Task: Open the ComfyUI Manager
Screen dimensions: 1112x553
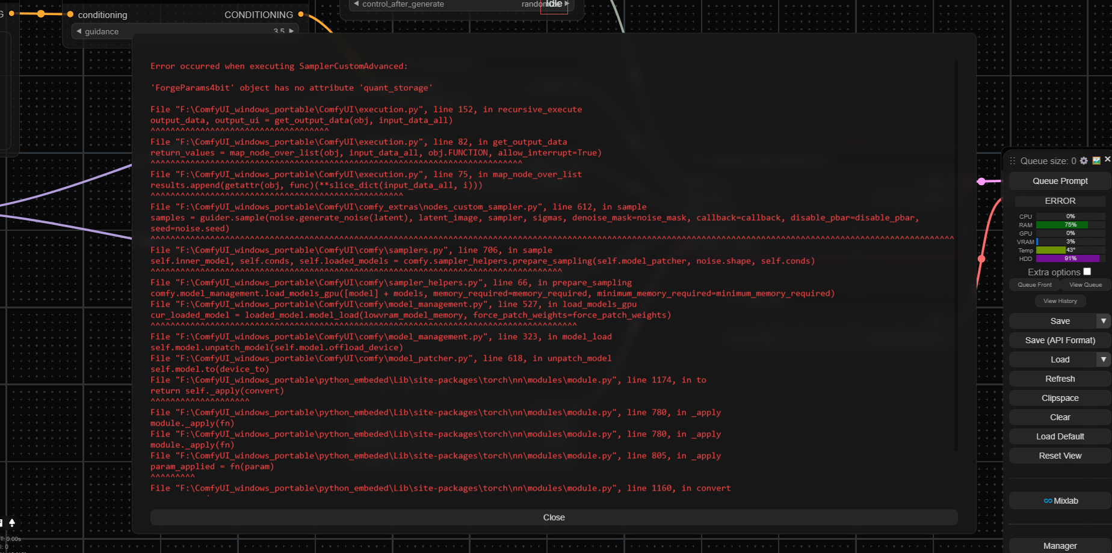Action: [1060, 546]
